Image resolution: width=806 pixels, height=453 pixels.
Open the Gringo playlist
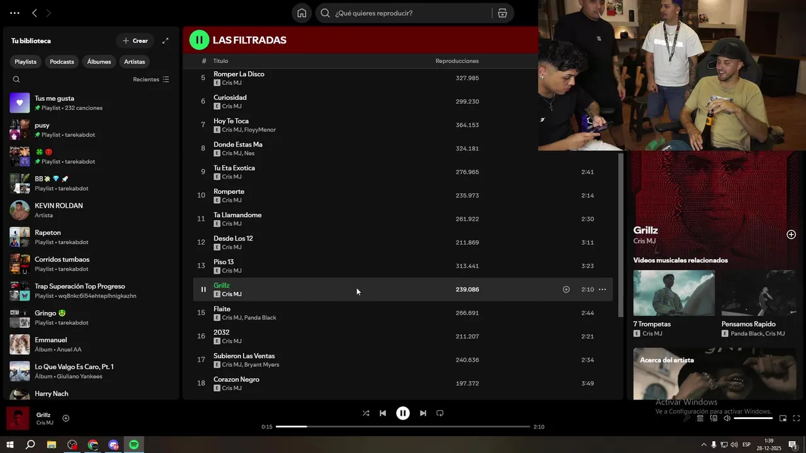[x=91, y=318]
